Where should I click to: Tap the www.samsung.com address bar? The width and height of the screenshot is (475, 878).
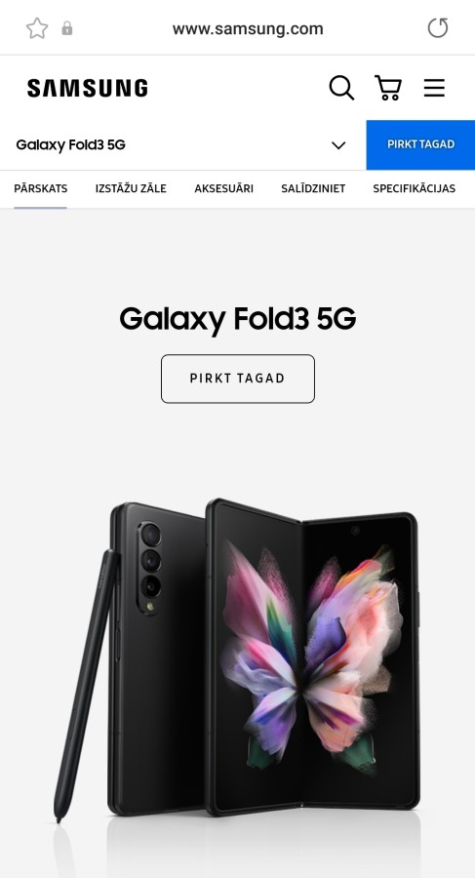pos(248,28)
